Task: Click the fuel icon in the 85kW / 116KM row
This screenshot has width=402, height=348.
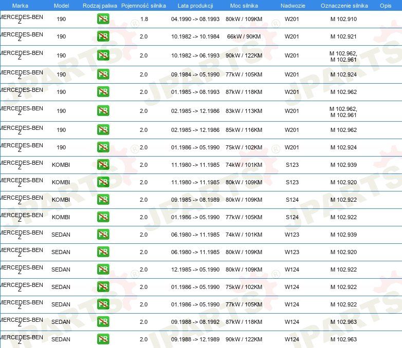Action: pos(103,129)
